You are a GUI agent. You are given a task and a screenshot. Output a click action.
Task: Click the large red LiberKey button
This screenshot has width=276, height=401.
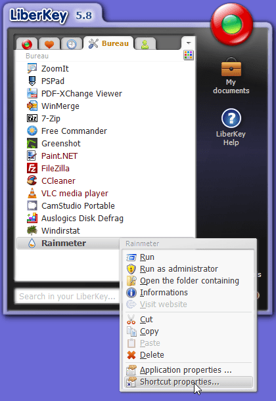point(232,24)
